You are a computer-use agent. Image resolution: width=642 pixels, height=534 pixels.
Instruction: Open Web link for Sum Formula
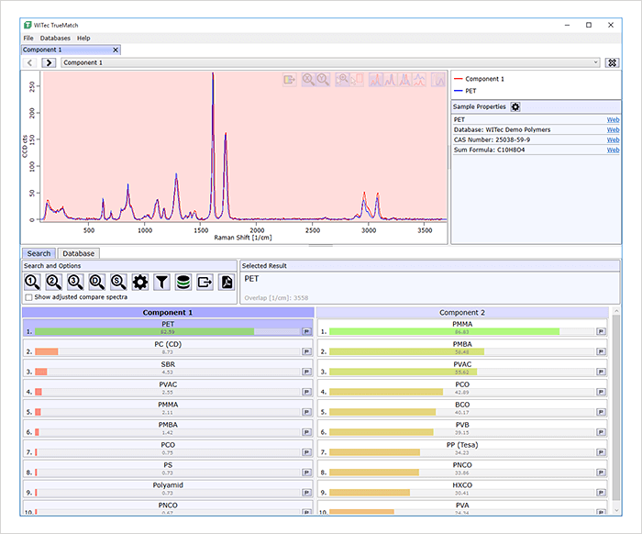[x=613, y=150]
